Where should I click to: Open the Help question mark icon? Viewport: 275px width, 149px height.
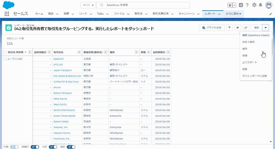[247, 5]
